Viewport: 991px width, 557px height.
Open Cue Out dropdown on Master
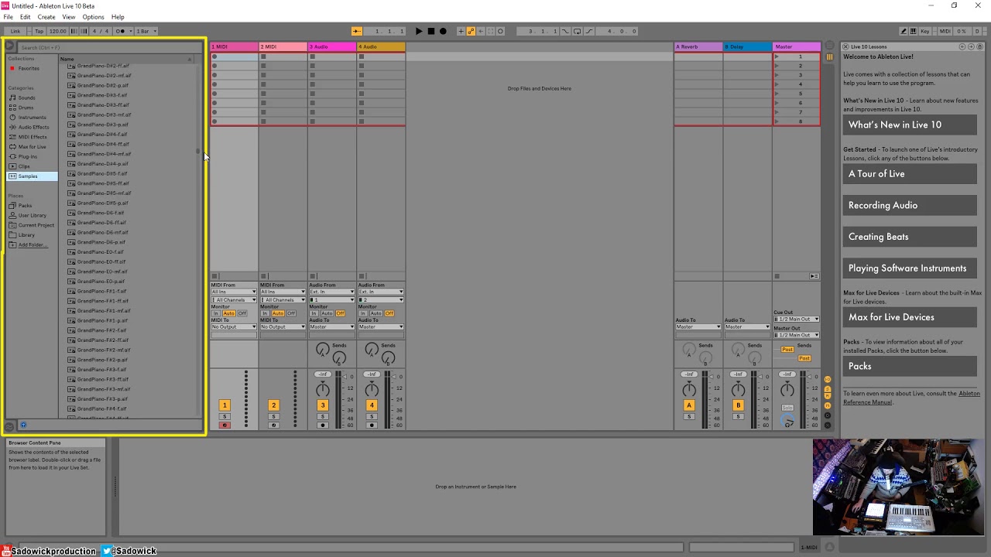coord(797,319)
